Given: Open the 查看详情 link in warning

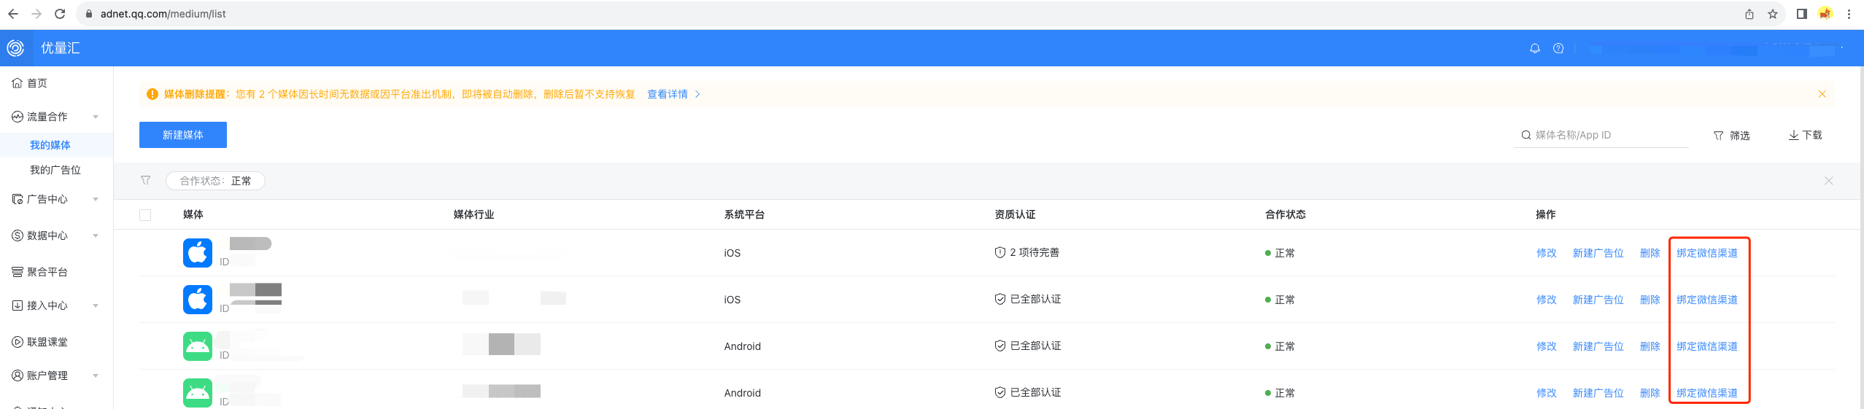Looking at the screenshot, I should tap(668, 94).
